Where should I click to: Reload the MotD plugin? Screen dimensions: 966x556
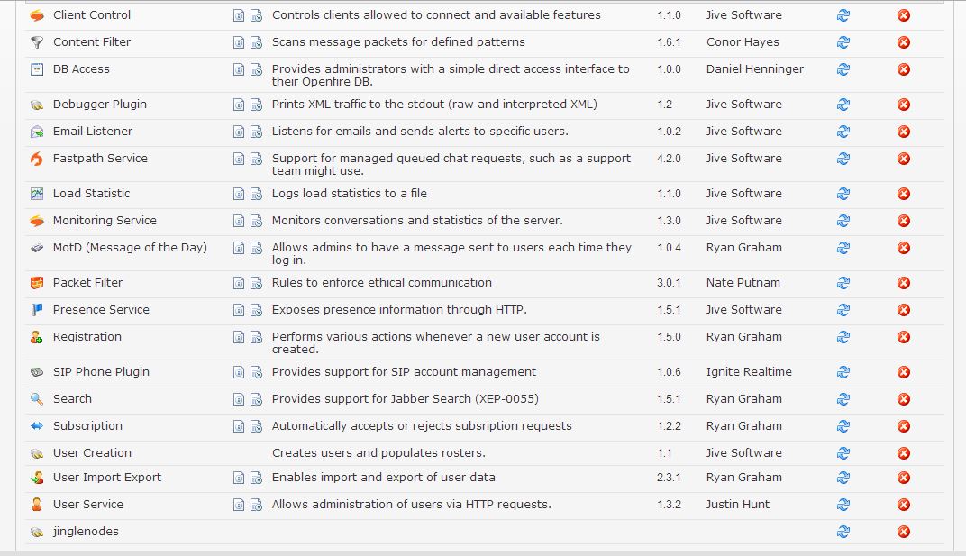tap(843, 249)
